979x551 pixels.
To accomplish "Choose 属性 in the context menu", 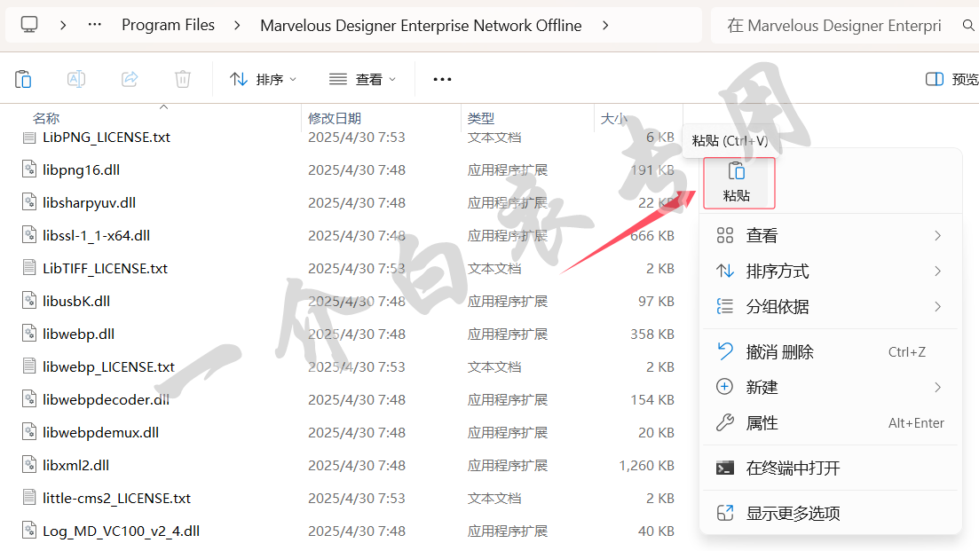I will pos(830,423).
